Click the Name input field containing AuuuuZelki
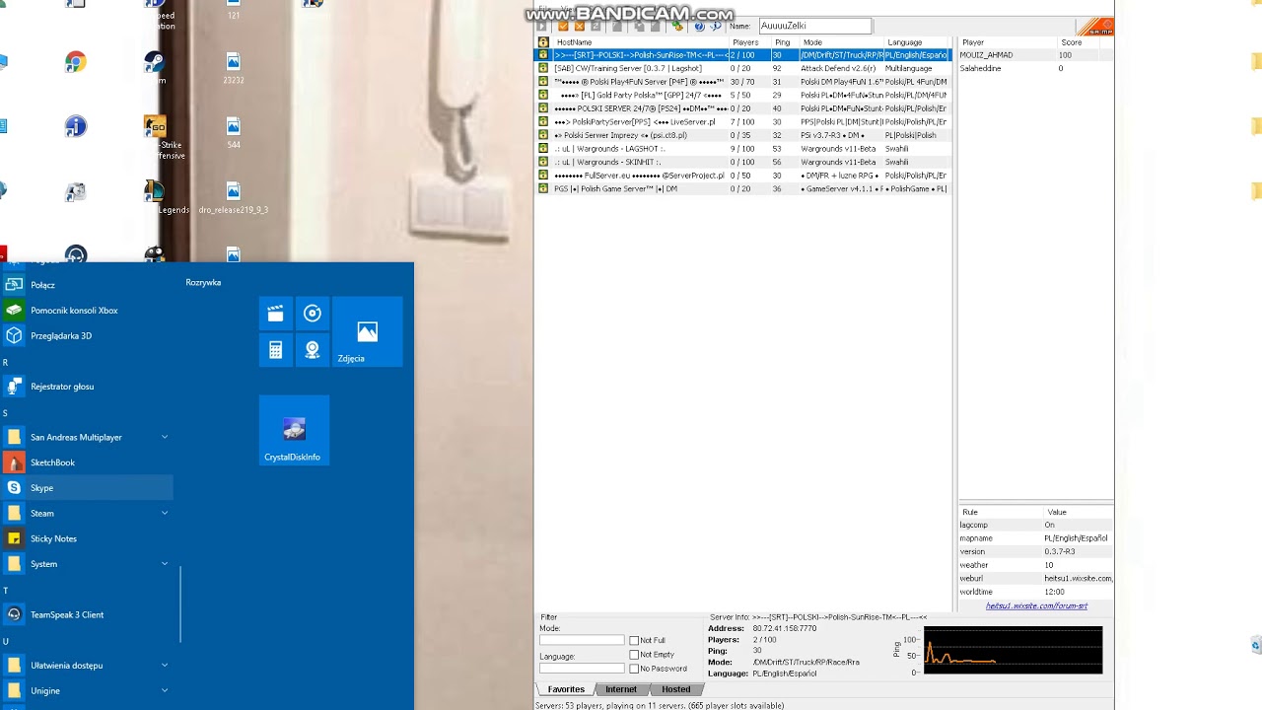 coord(814,27)
